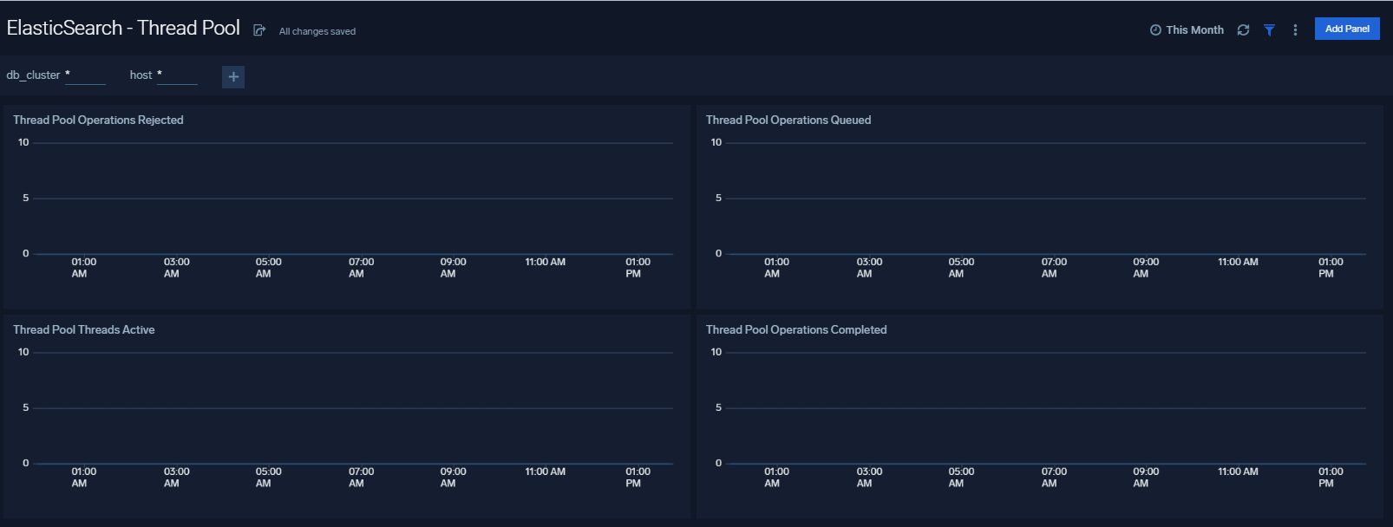Click the db_cluster filter input field
This screenshot has height=527, width=1393.
tap(85, 75)
